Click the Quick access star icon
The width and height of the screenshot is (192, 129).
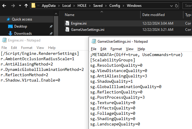(8, 19)
